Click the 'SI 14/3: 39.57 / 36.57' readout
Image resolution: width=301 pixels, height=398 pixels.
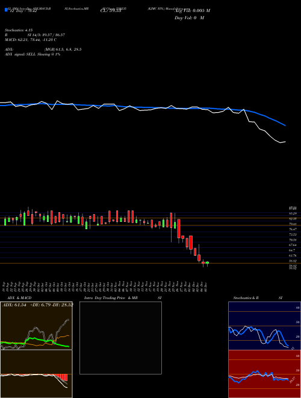point(46,35)
